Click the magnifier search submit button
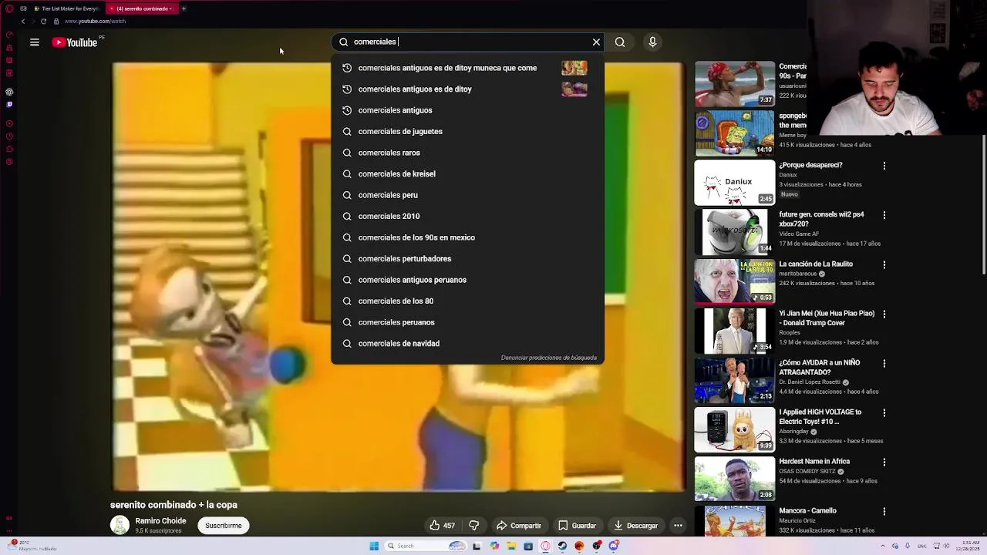 click(x=620, y=42)
